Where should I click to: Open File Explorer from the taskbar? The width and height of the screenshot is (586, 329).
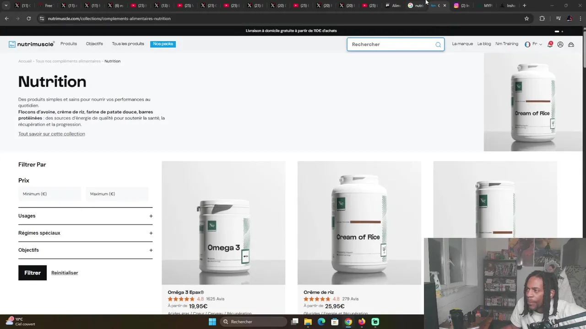tap(308, 322)
